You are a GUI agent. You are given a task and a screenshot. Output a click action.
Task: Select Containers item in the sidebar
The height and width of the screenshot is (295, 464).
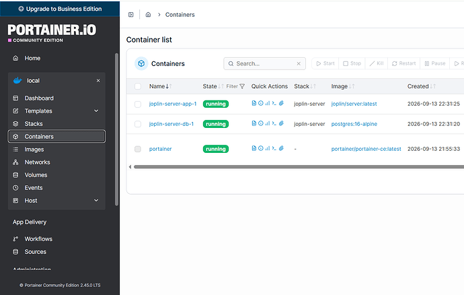click(56, 136)
